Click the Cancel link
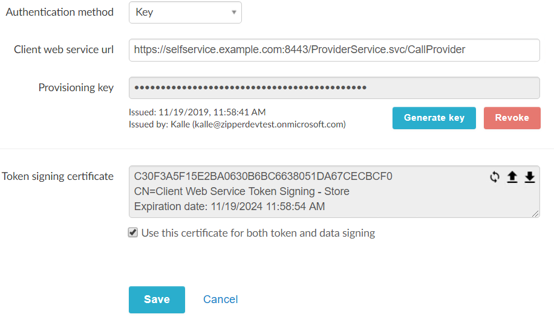554x323 pixels. tap(220, 299)
